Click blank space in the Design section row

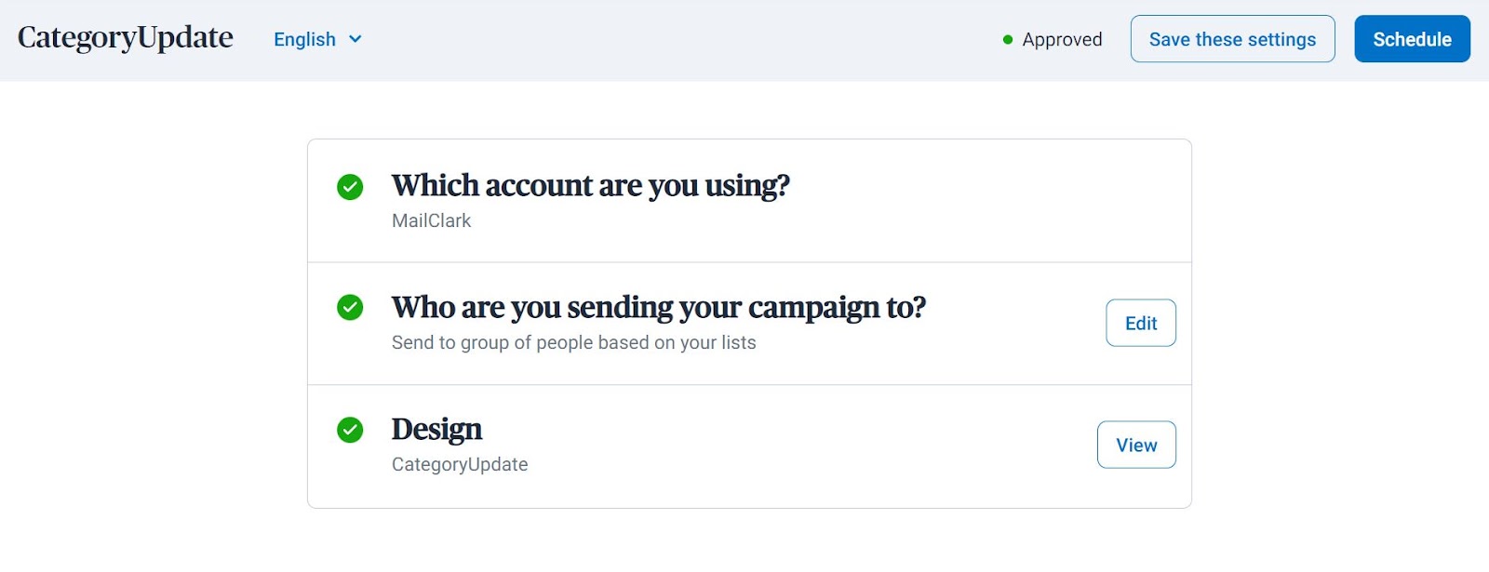791,446
